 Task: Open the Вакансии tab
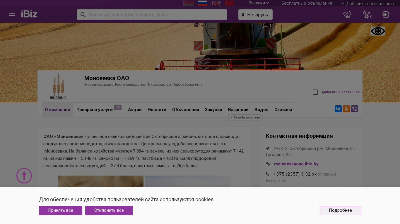pos(238,110)
